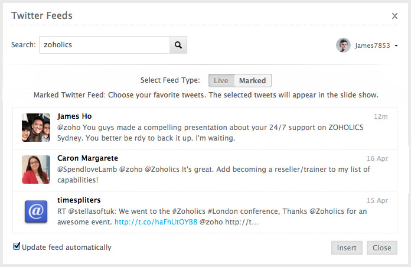Click the timespliters @ avatar icon

coord(36,211)
